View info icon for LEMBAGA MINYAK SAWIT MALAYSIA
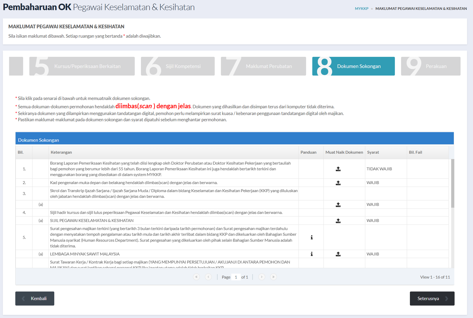This screenshot has height=318, width=473. [x=312, y=254]
